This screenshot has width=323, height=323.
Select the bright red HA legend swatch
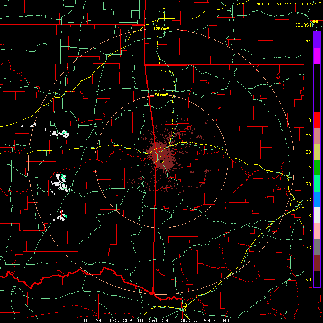tap(317, 120)
